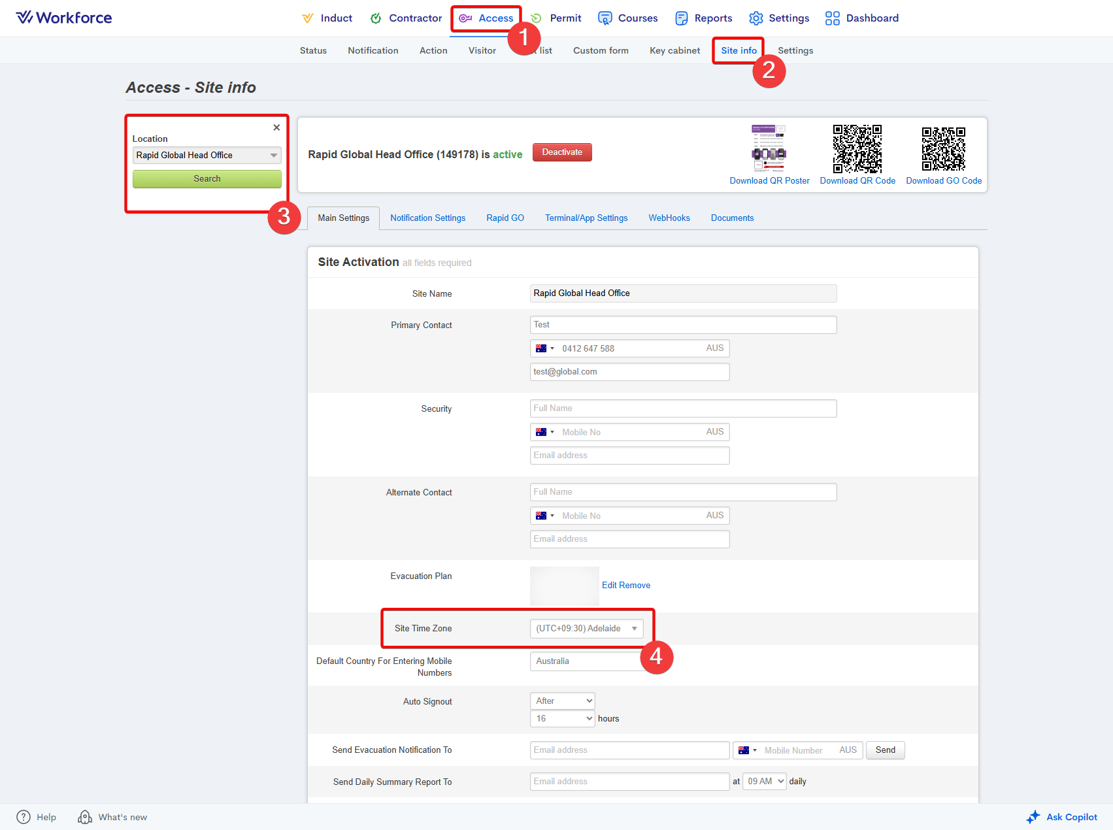Go to Dashboard via grid icon

pos(832,18)
